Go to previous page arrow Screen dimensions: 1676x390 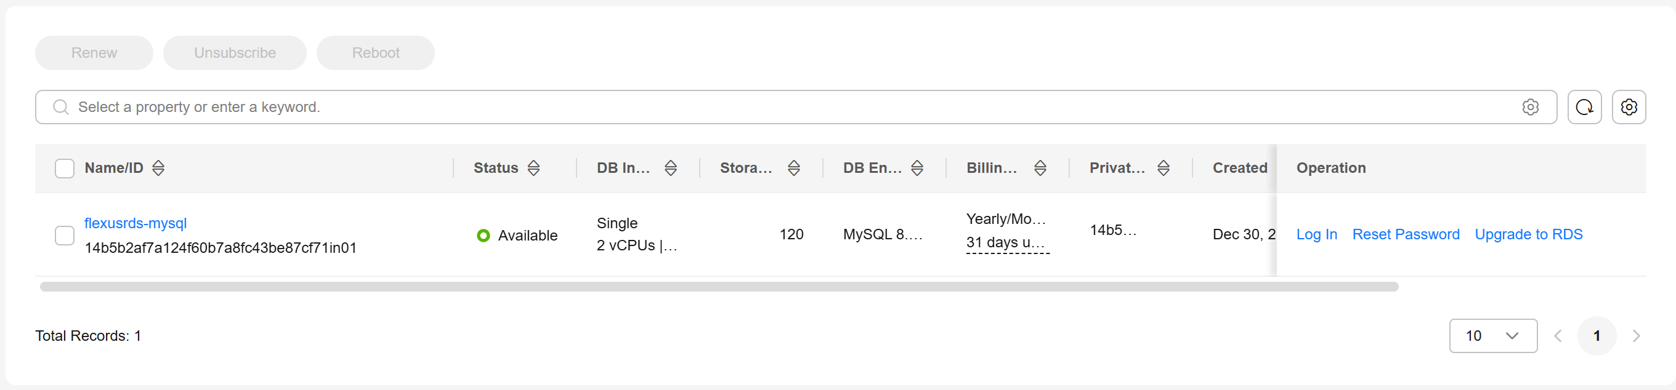click(1558, 336)
